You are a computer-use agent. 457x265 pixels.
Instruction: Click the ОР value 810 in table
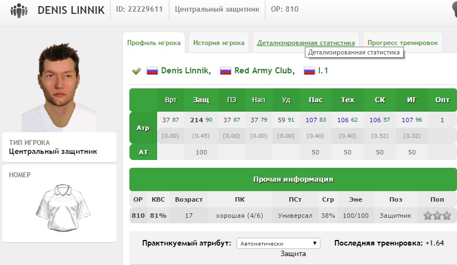pyautogui.click(x=138, y=216)
